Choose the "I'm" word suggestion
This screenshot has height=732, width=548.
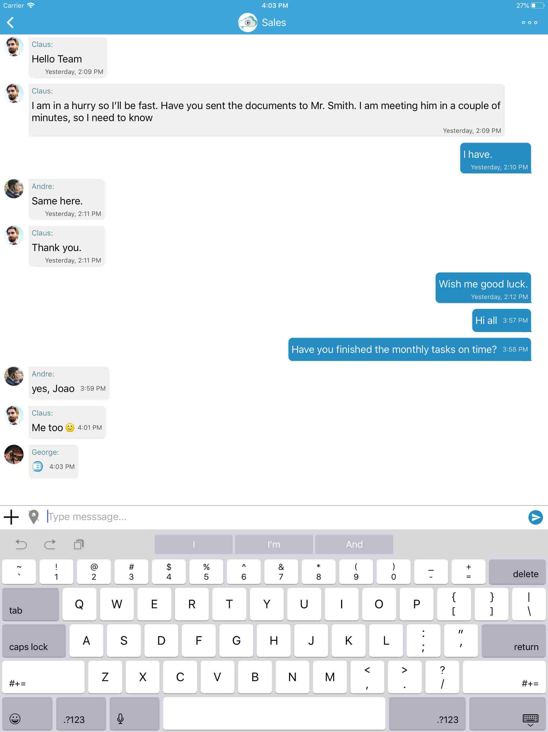(274, 544)
